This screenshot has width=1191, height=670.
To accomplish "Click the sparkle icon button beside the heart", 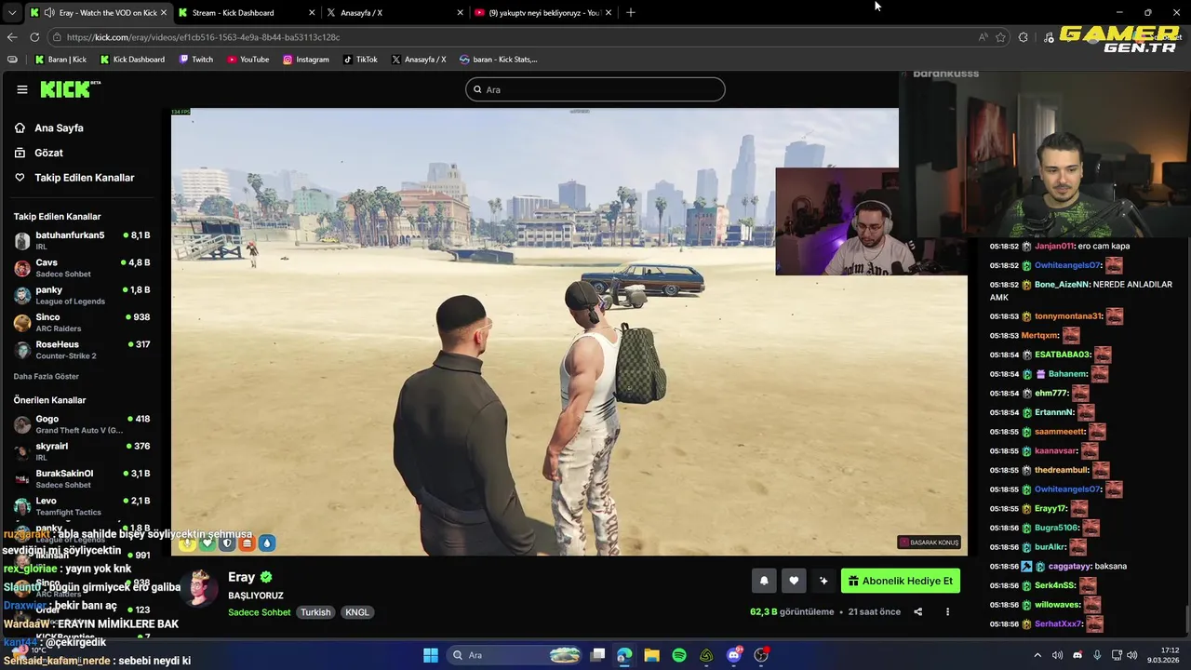I will tap(823, 581).
